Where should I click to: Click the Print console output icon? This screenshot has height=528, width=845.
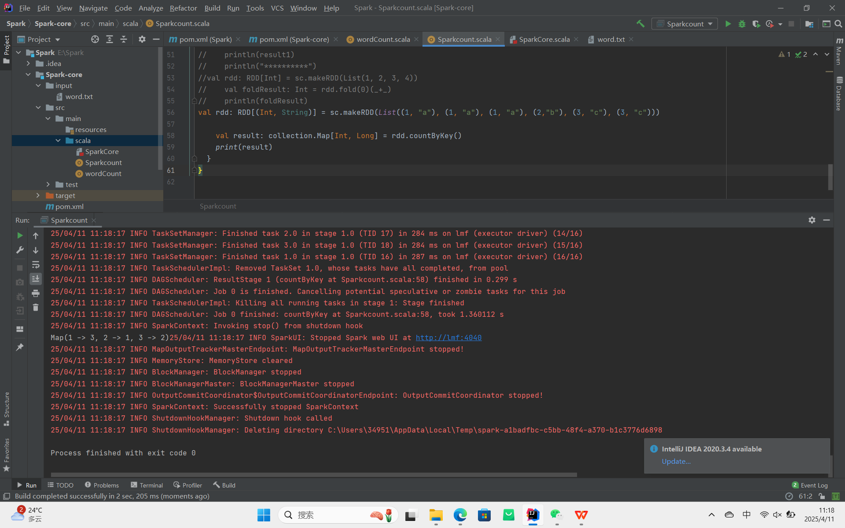(36, 293)
